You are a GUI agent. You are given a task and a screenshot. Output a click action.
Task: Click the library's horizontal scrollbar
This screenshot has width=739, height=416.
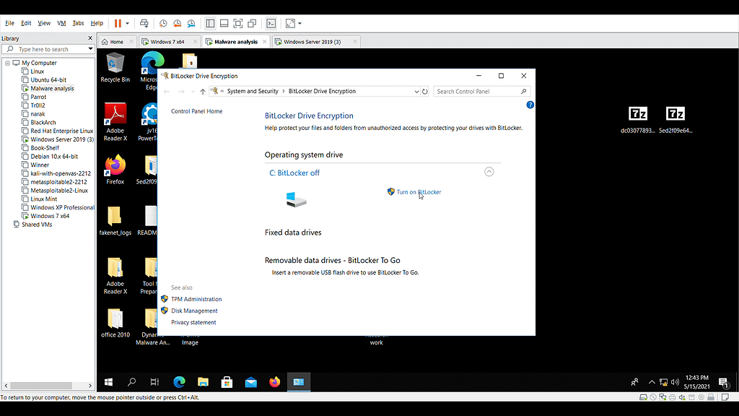[x=41, y=386]
